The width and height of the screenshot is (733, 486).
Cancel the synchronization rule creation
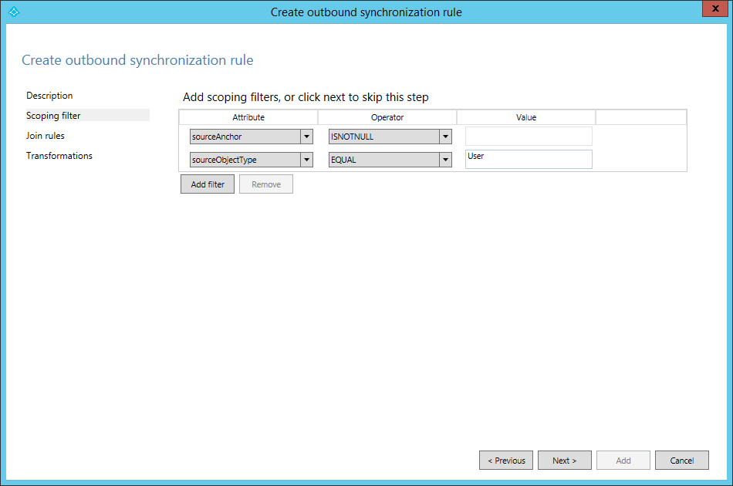tap(682, 461)
